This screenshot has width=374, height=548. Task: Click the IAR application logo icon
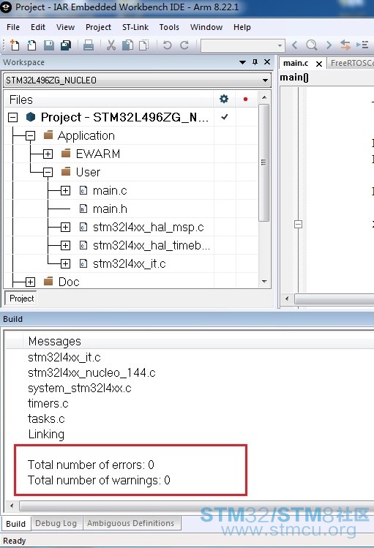coord(7,7)
